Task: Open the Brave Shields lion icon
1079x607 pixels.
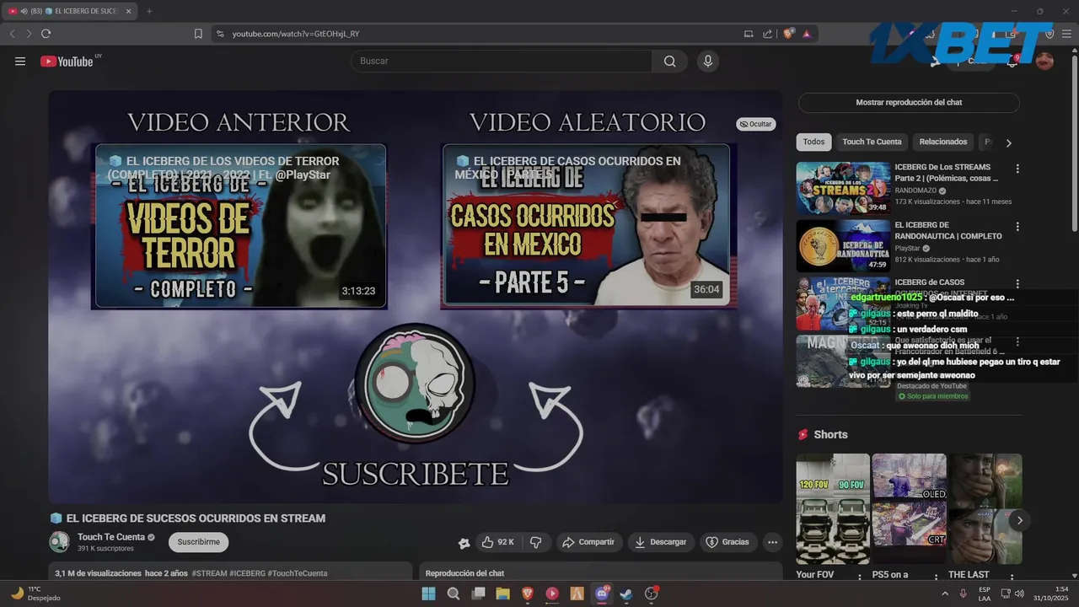Action: pos(788,34)
